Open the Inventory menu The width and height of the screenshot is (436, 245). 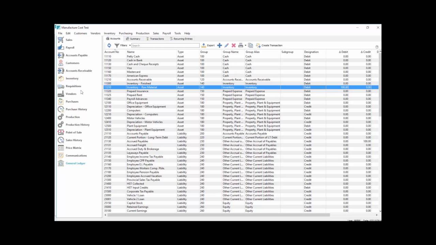[x=110, y=33]
